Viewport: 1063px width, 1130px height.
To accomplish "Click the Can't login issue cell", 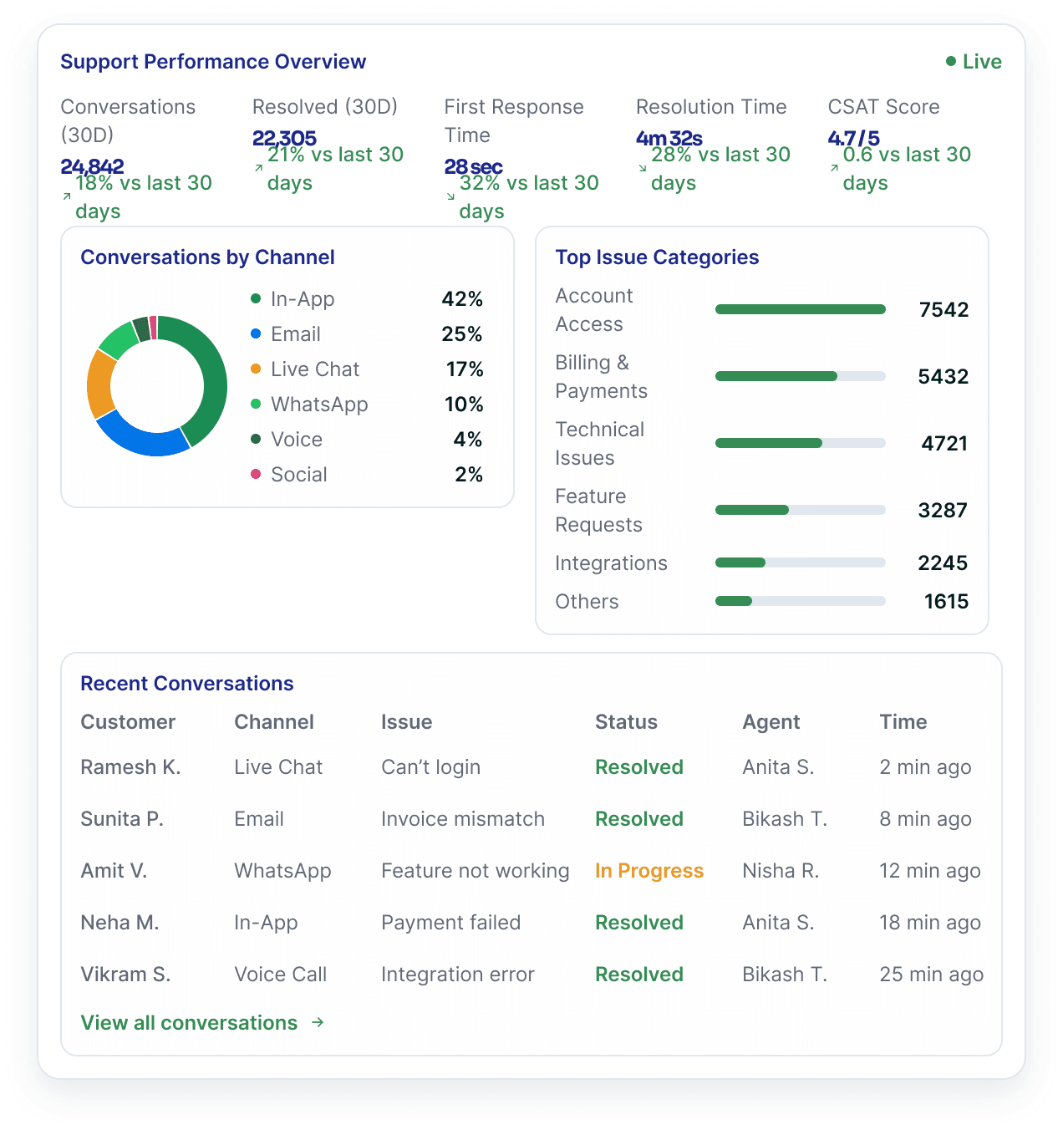I will point(431,766).
